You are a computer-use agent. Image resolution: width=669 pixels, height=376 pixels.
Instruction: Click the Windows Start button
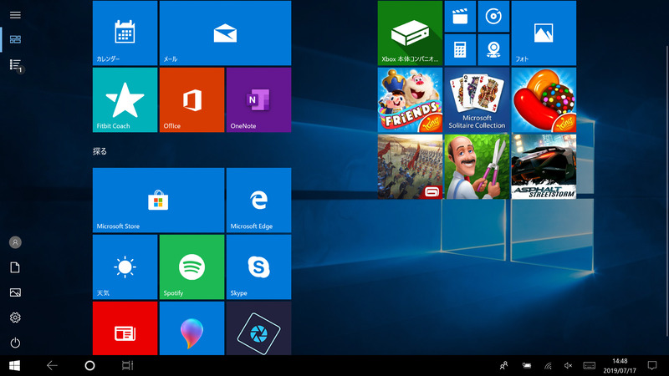coord(14,365)
